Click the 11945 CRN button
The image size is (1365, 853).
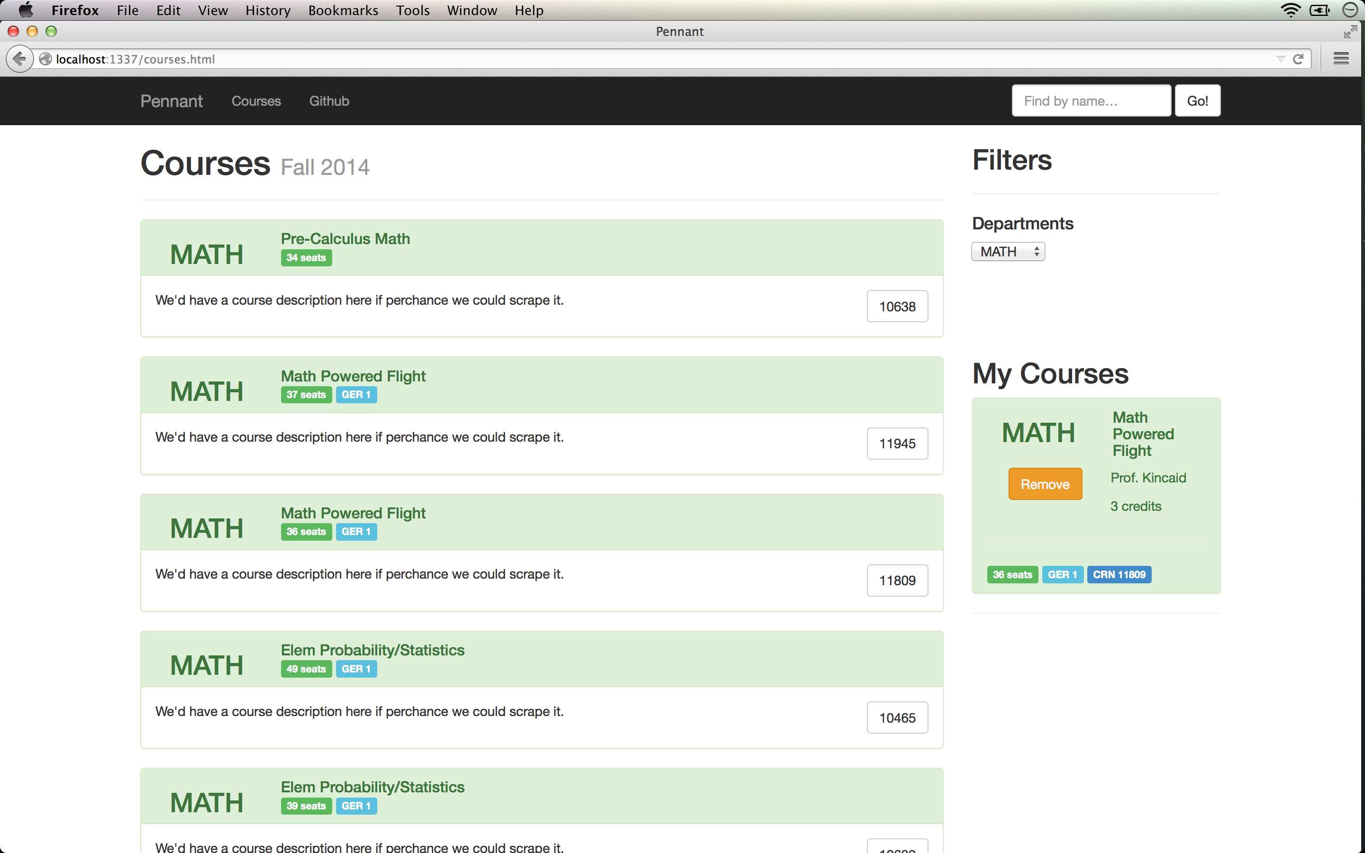pyautogui.click(x=897, y=444)
